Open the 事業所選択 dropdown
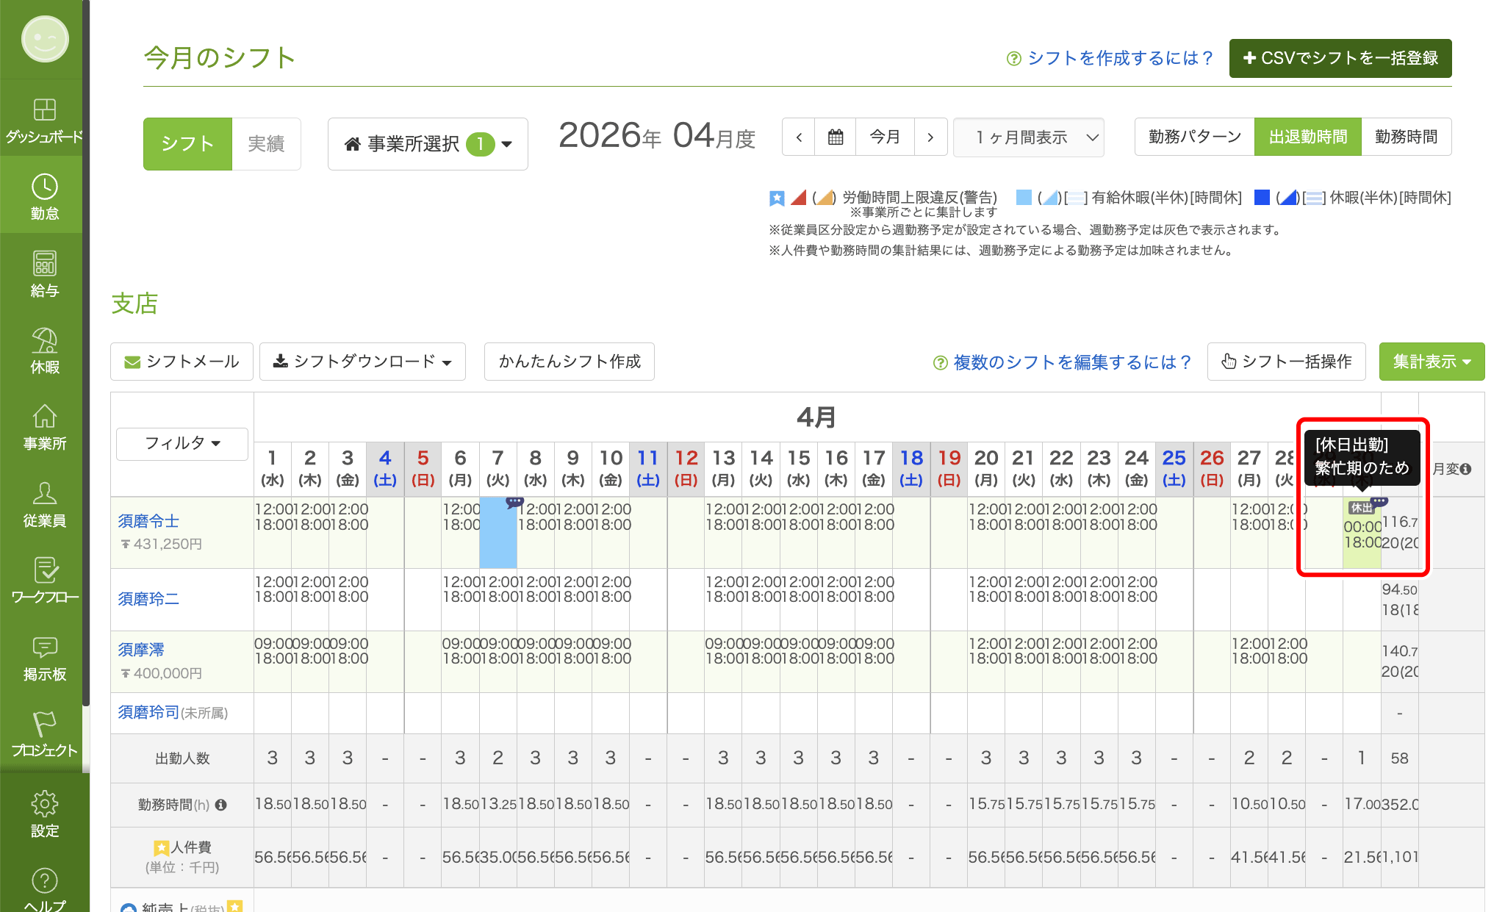 (x=428, y=144)
